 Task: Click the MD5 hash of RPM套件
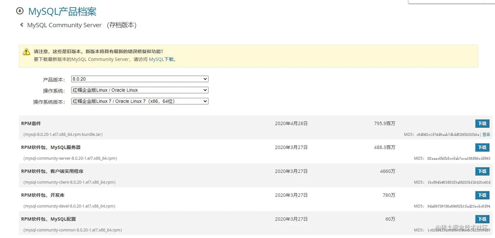[x=449, y=134]
